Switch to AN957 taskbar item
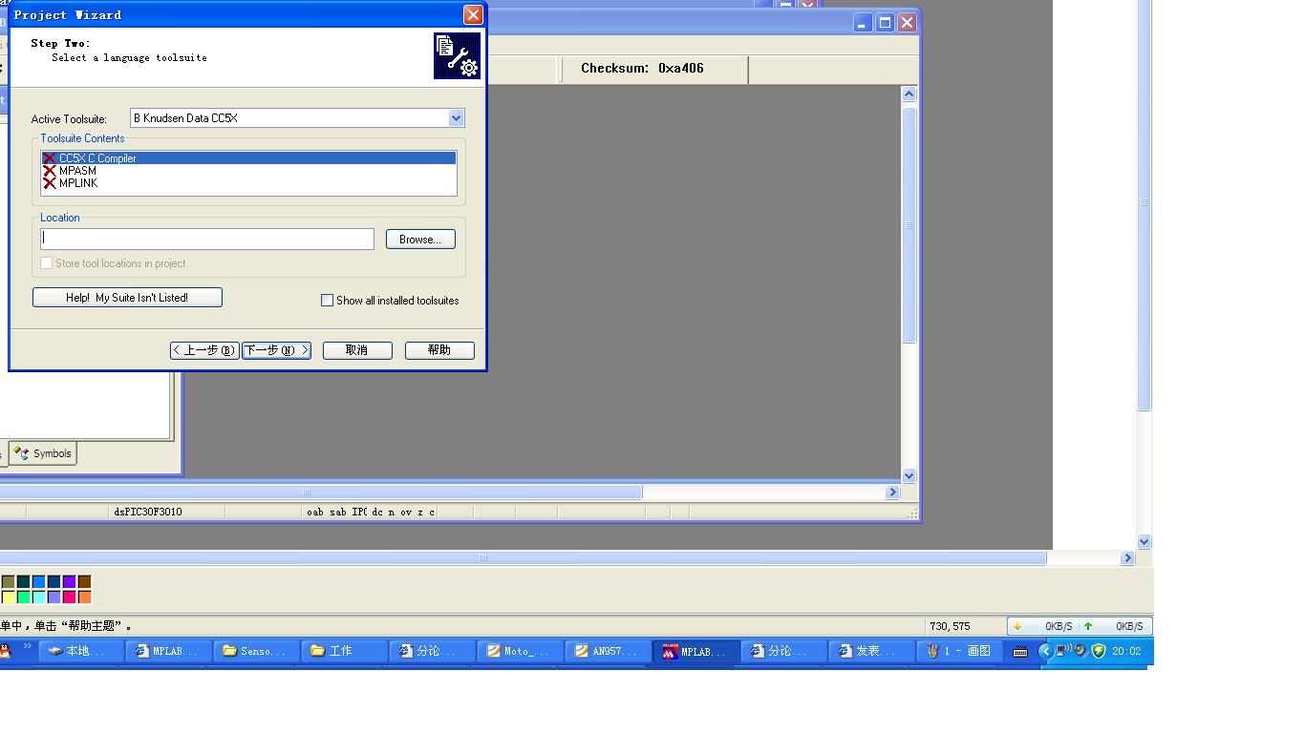The image size is (1305, 733). point(608,651)
